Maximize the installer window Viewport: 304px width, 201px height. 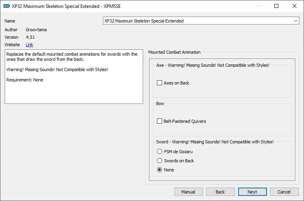tap(276, 6)
